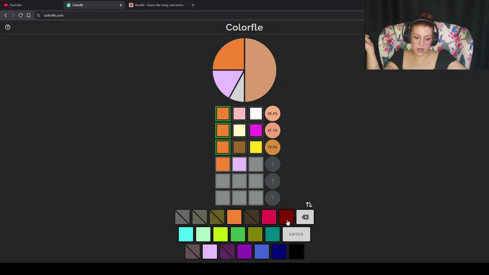Pick the lime yellow-green color key
The height and width of the screenshot is (275, 489).
tap(220, 234)
